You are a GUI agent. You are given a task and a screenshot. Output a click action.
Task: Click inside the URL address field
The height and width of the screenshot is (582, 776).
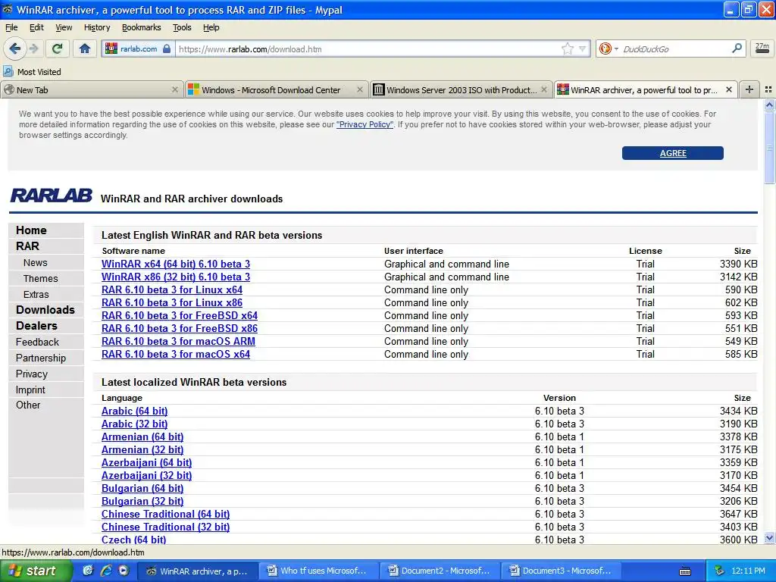368,49
